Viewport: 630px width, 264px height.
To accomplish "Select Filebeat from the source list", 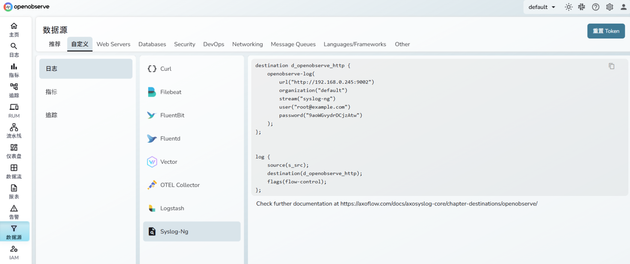I will (171, 92).
